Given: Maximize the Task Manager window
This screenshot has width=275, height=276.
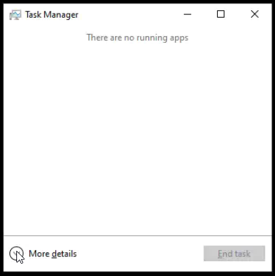Looking at the screenshot, I should click(221, 14).
